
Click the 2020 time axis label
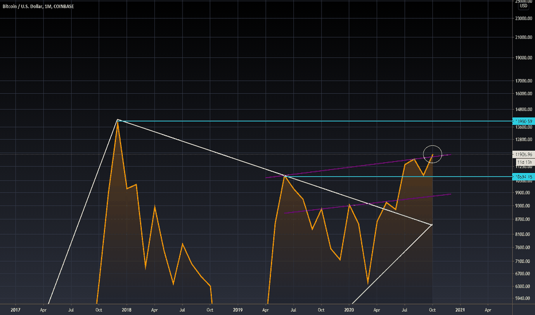(349, 310)
